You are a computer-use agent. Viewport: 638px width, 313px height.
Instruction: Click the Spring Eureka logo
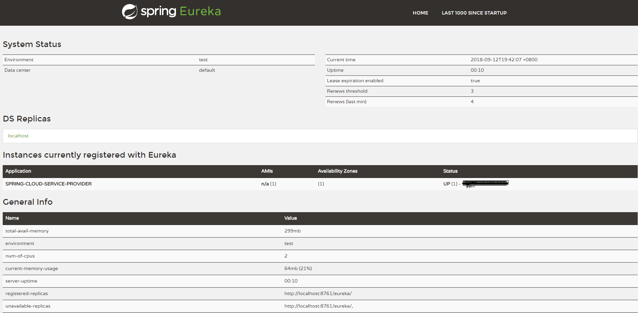tap(171, 12)
